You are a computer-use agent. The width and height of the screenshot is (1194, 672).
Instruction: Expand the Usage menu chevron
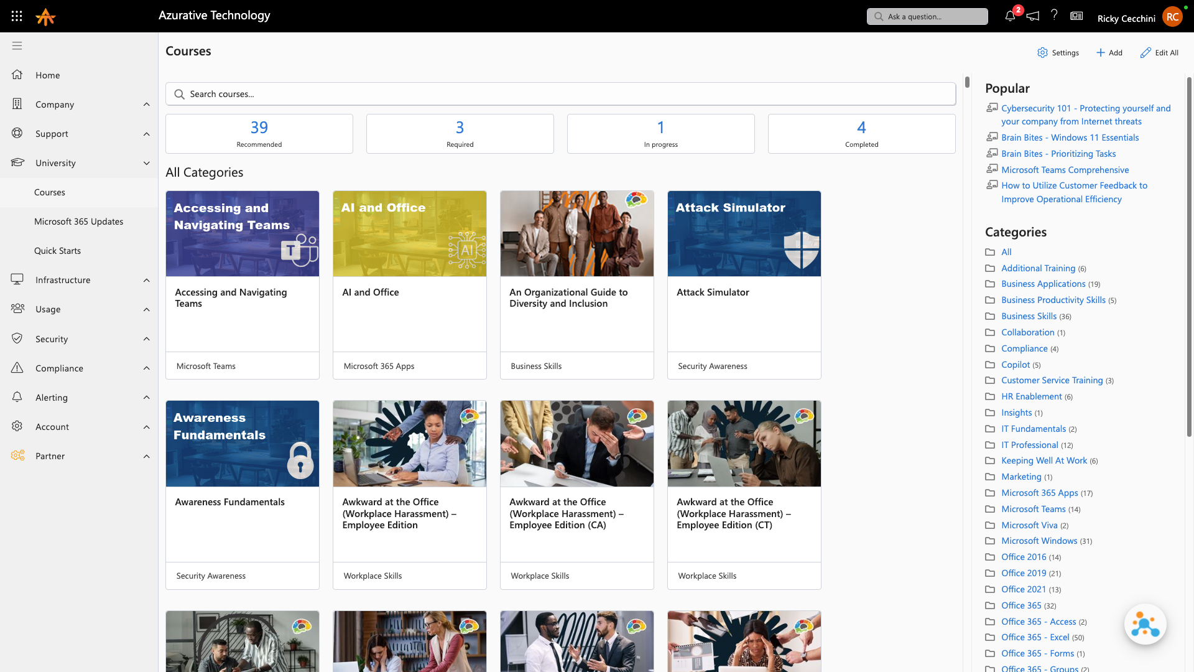(147, 309)
